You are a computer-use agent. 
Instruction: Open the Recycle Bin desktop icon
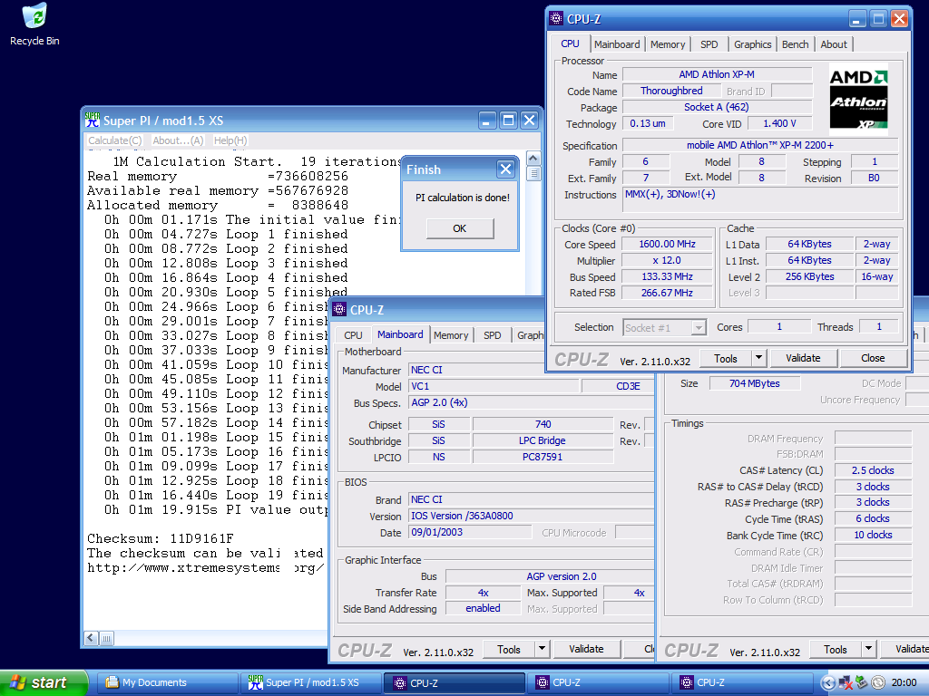pos(34,24)
